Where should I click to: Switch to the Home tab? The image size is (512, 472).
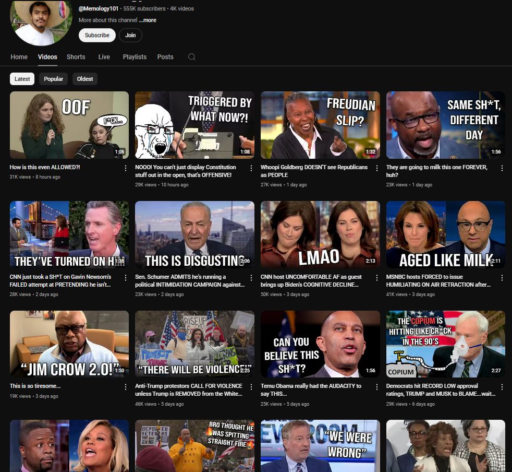[x=19, y=57]
